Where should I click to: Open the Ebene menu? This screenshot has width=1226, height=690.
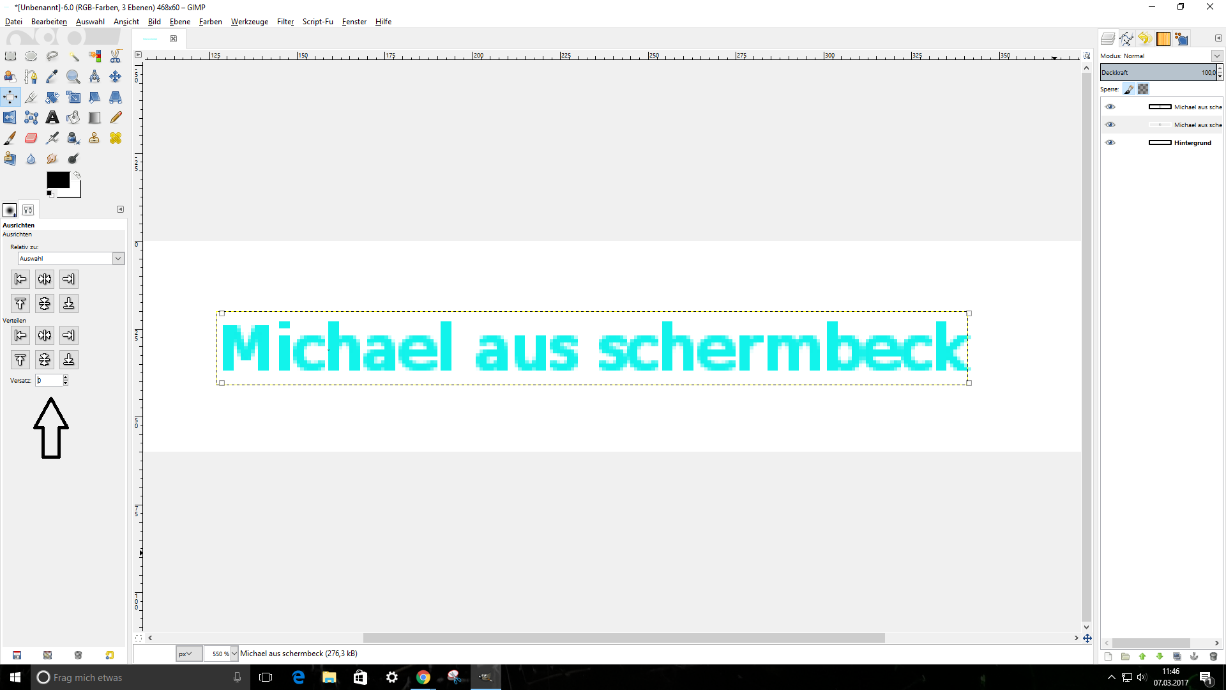coord(179,22)
